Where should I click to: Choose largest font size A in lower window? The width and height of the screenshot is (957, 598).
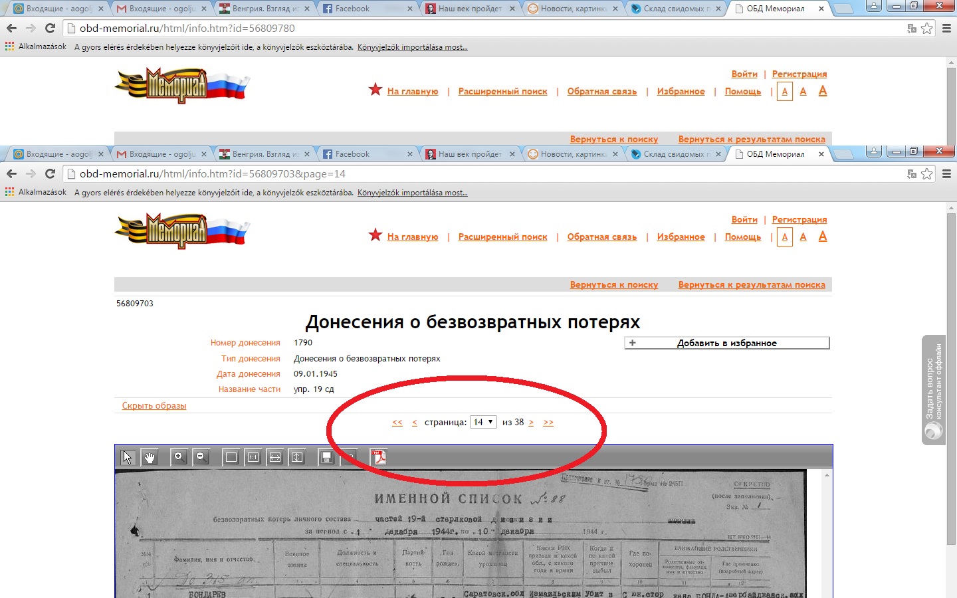pyautogui.click(x=823, y=237)
